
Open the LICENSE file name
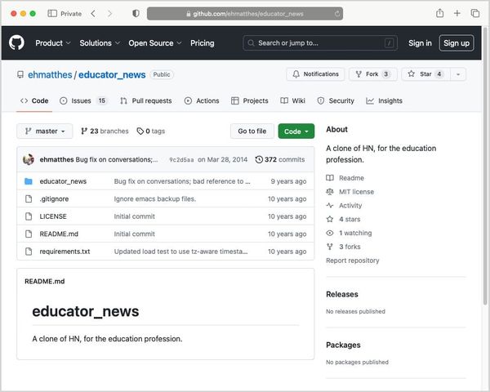pos(53,216)
